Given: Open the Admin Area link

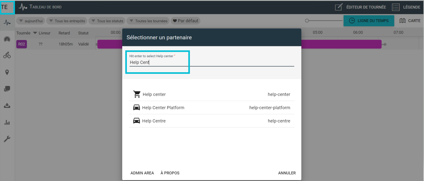Looking at the screenshot, I should [x=142, y=173].
